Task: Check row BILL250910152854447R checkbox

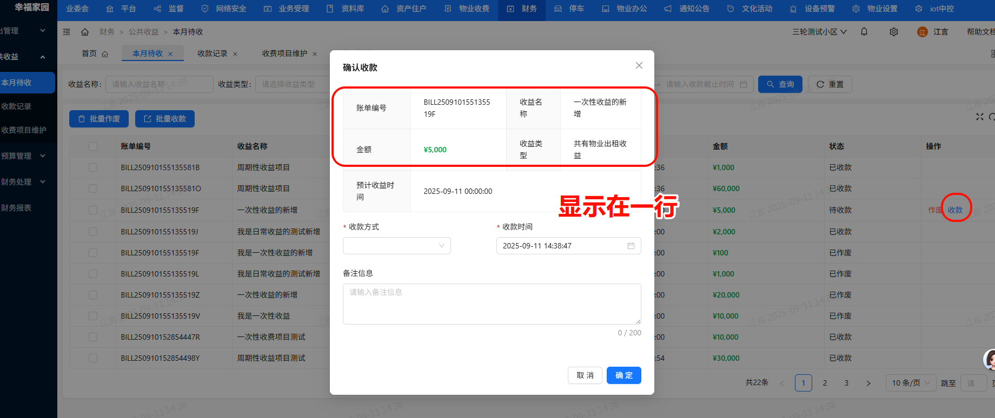Action: [93, 337]
